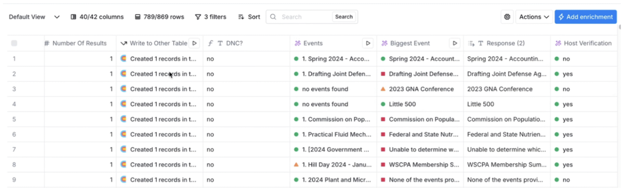Select row number 7

(14, 149)
